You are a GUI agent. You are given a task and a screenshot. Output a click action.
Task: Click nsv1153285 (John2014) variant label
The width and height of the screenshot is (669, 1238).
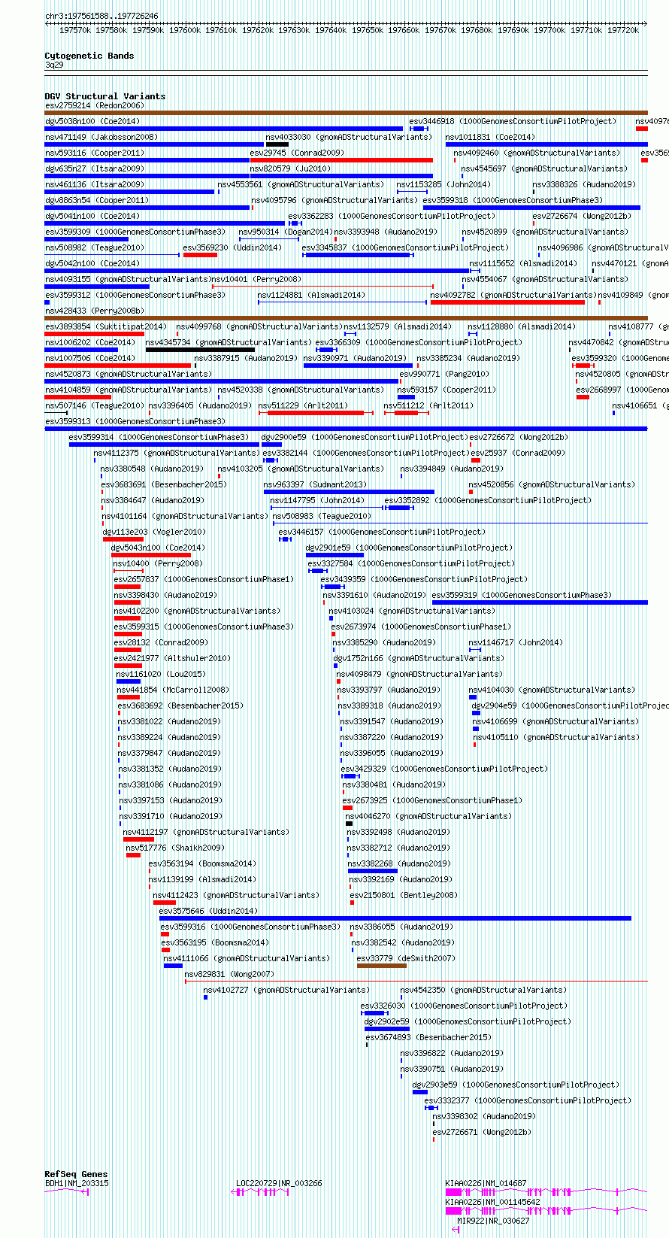443,184
